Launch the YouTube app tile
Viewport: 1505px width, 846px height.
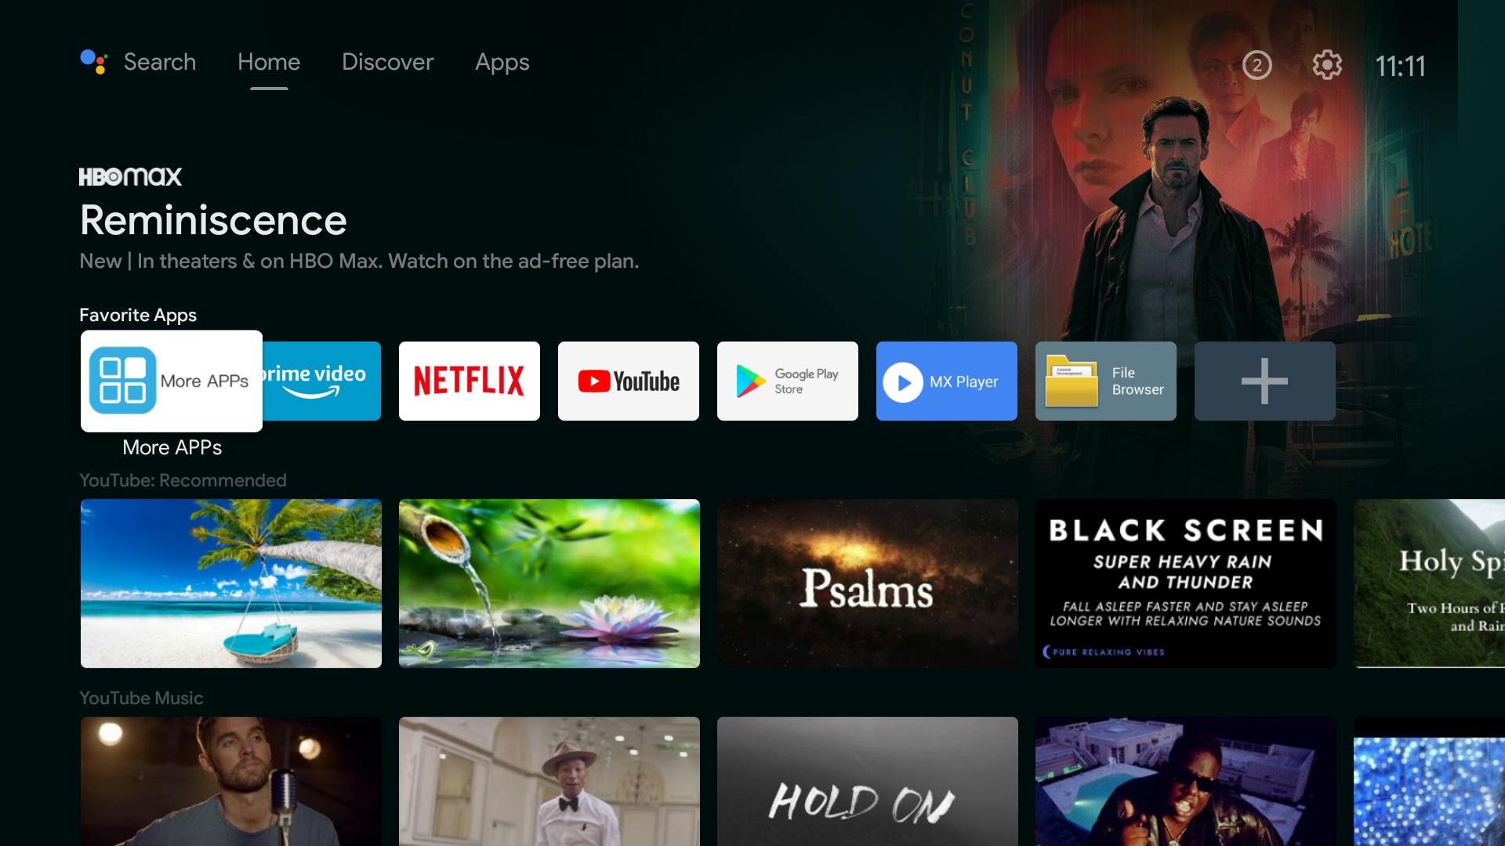[x=629, y=381]
